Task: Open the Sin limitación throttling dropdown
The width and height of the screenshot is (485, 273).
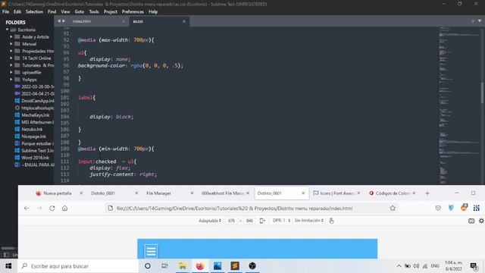Action: click(x=308, y=221)
